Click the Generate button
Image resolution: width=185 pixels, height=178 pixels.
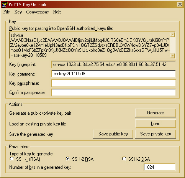point(156,113)
